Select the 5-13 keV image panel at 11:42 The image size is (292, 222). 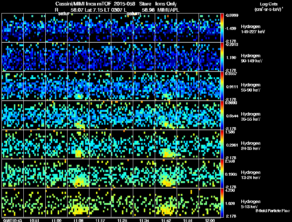point(166,203)
